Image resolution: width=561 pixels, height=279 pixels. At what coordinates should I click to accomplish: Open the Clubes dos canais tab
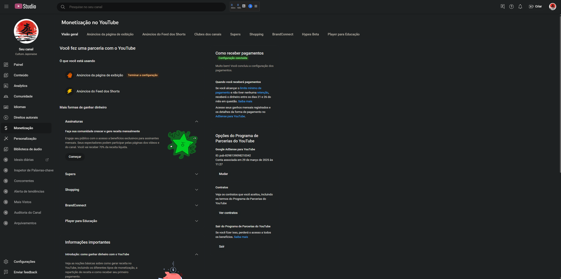(208, 34)
